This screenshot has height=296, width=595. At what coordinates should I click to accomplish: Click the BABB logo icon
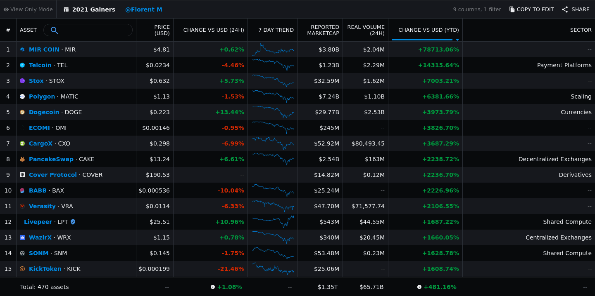point(22,190)
